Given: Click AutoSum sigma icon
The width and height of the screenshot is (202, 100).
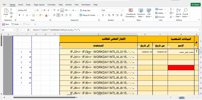Looking at the screenshot, I should pos(171,9).
